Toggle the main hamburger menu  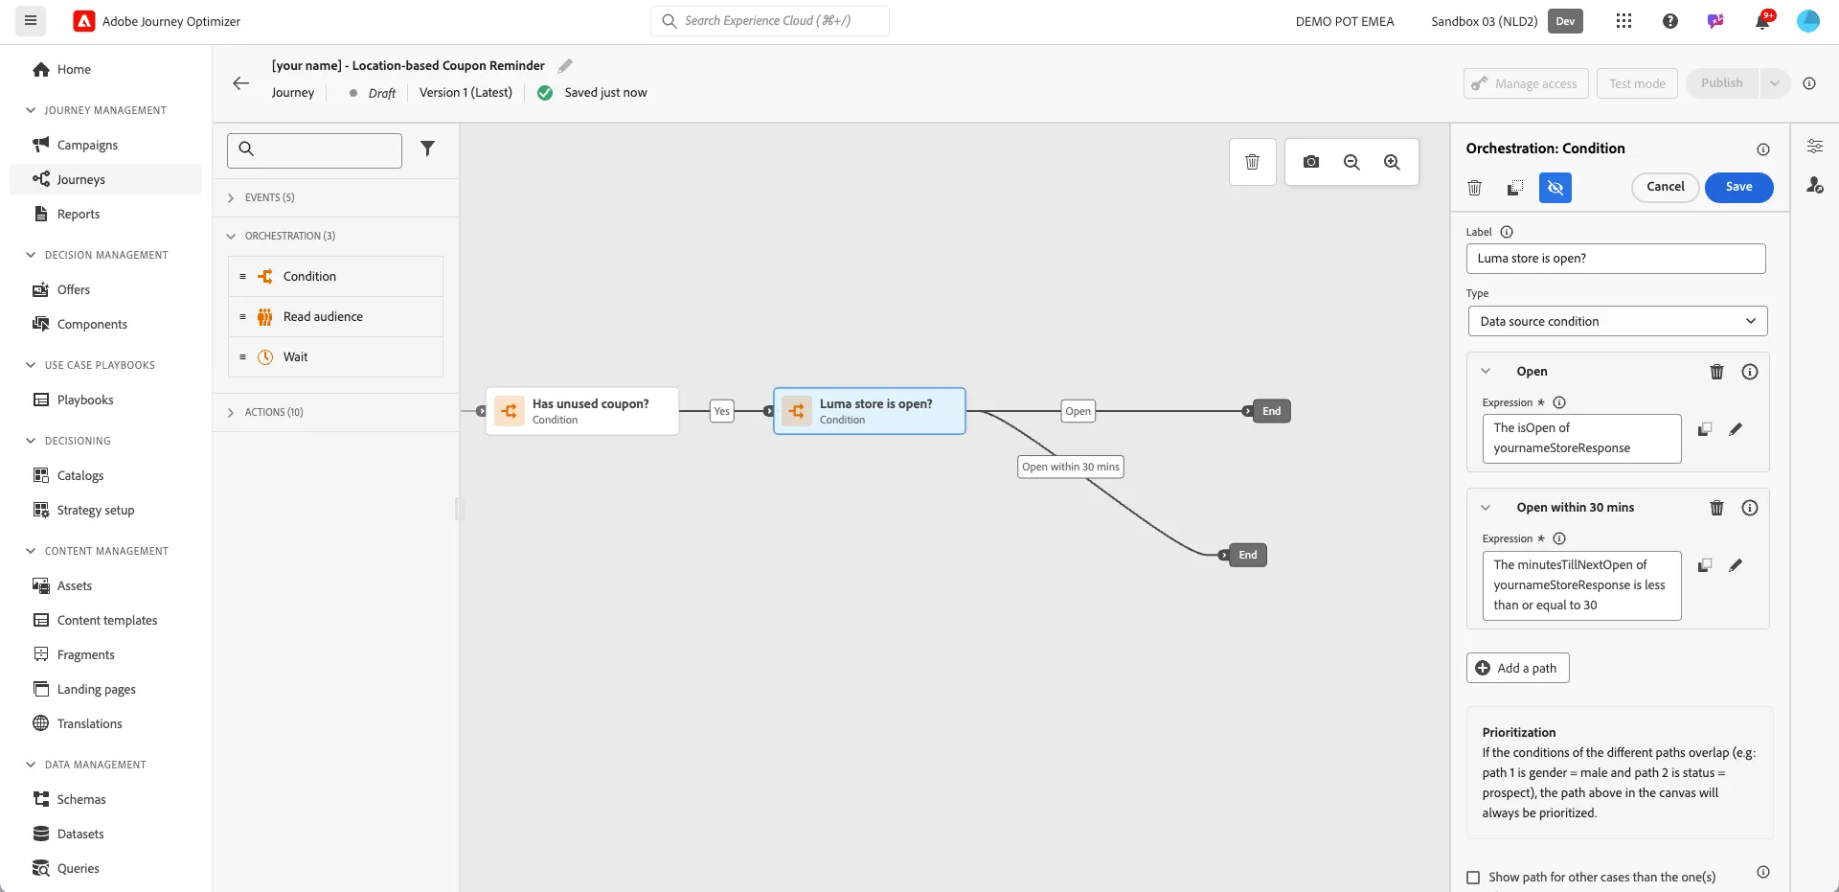point(31,21)
